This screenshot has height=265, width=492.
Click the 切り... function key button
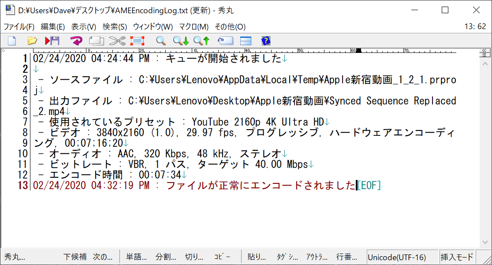(x=194, y=257)
